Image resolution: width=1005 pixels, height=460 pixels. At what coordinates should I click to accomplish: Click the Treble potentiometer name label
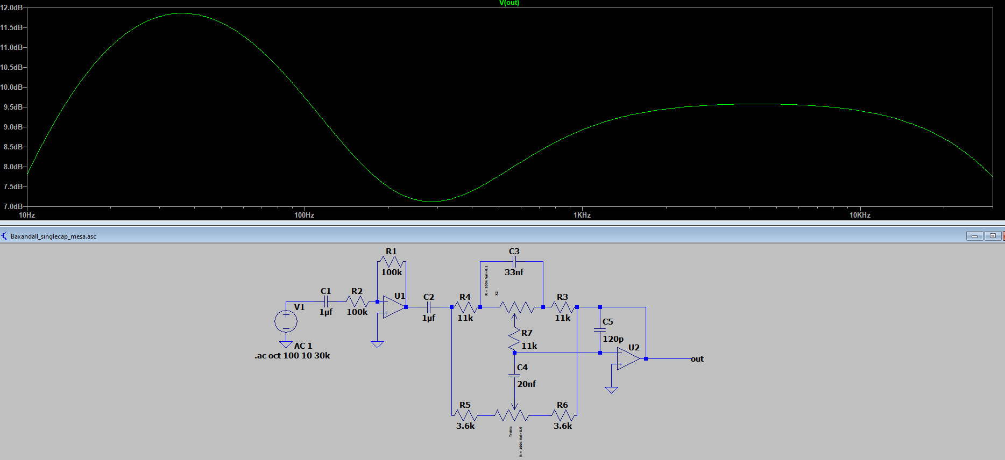(510, 432)
